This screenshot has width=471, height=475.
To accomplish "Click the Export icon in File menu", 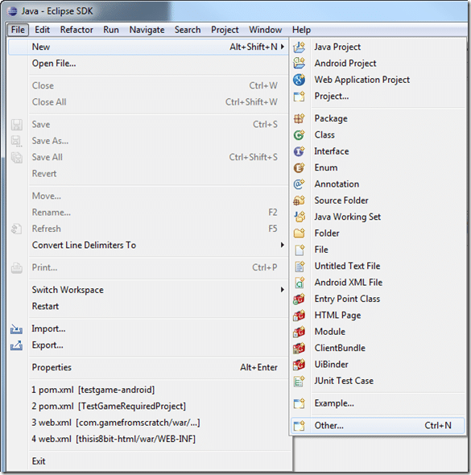I will click(x=16, y=345).
